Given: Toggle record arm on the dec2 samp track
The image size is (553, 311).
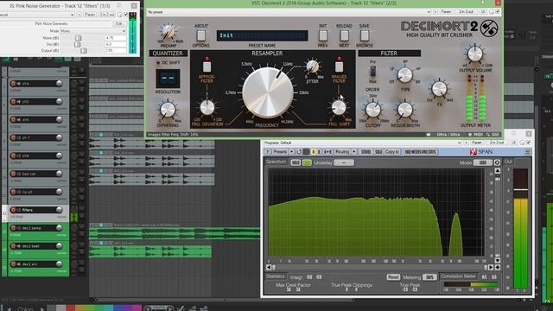Looking at the screenshot, I should (13, 228).
